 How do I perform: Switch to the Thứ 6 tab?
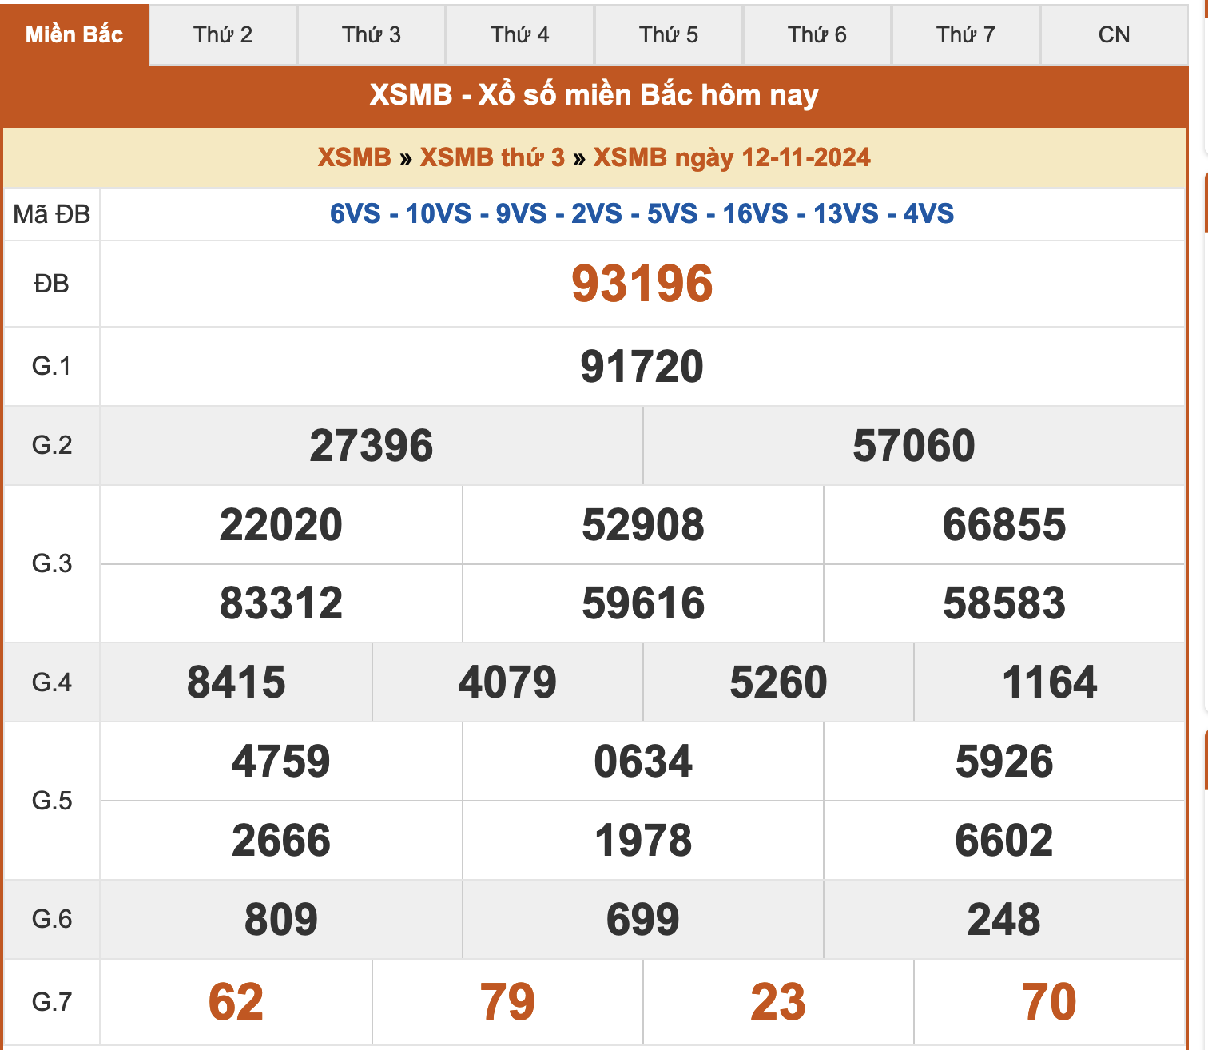pos(817,34)
